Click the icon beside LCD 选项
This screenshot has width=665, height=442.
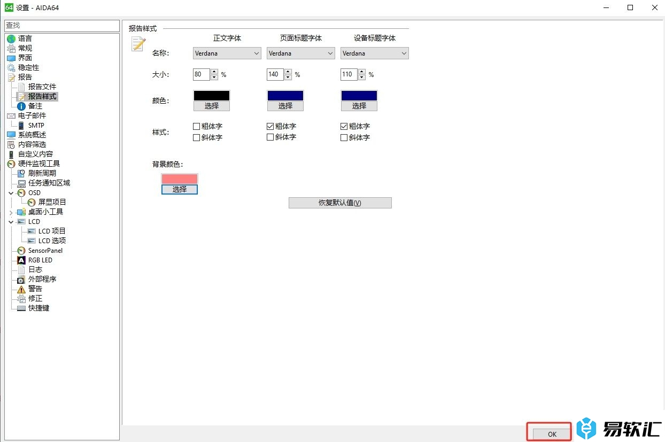pyautogui.click(x=32, y=241)
